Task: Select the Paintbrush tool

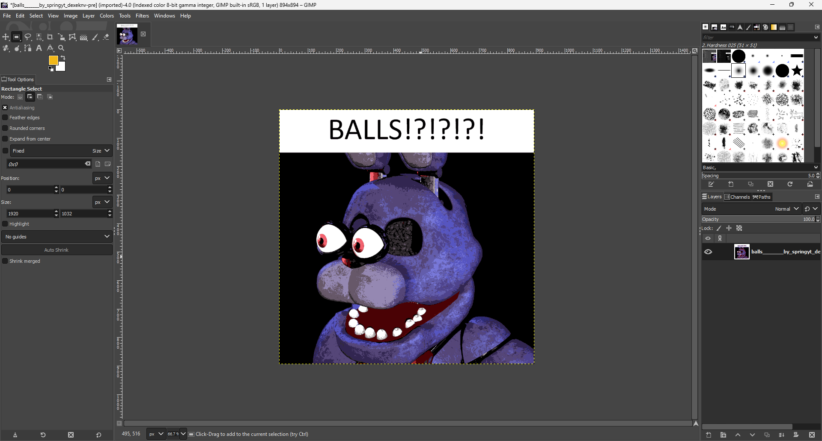Action: [95, 37]
